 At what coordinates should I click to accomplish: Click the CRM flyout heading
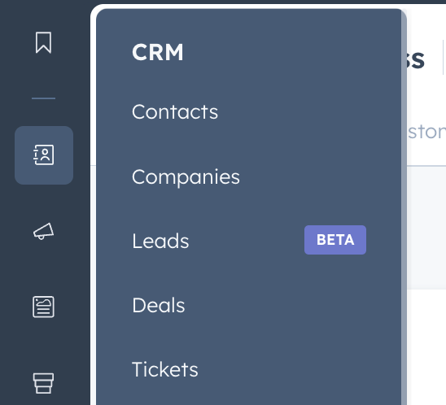tap(158, 52)
